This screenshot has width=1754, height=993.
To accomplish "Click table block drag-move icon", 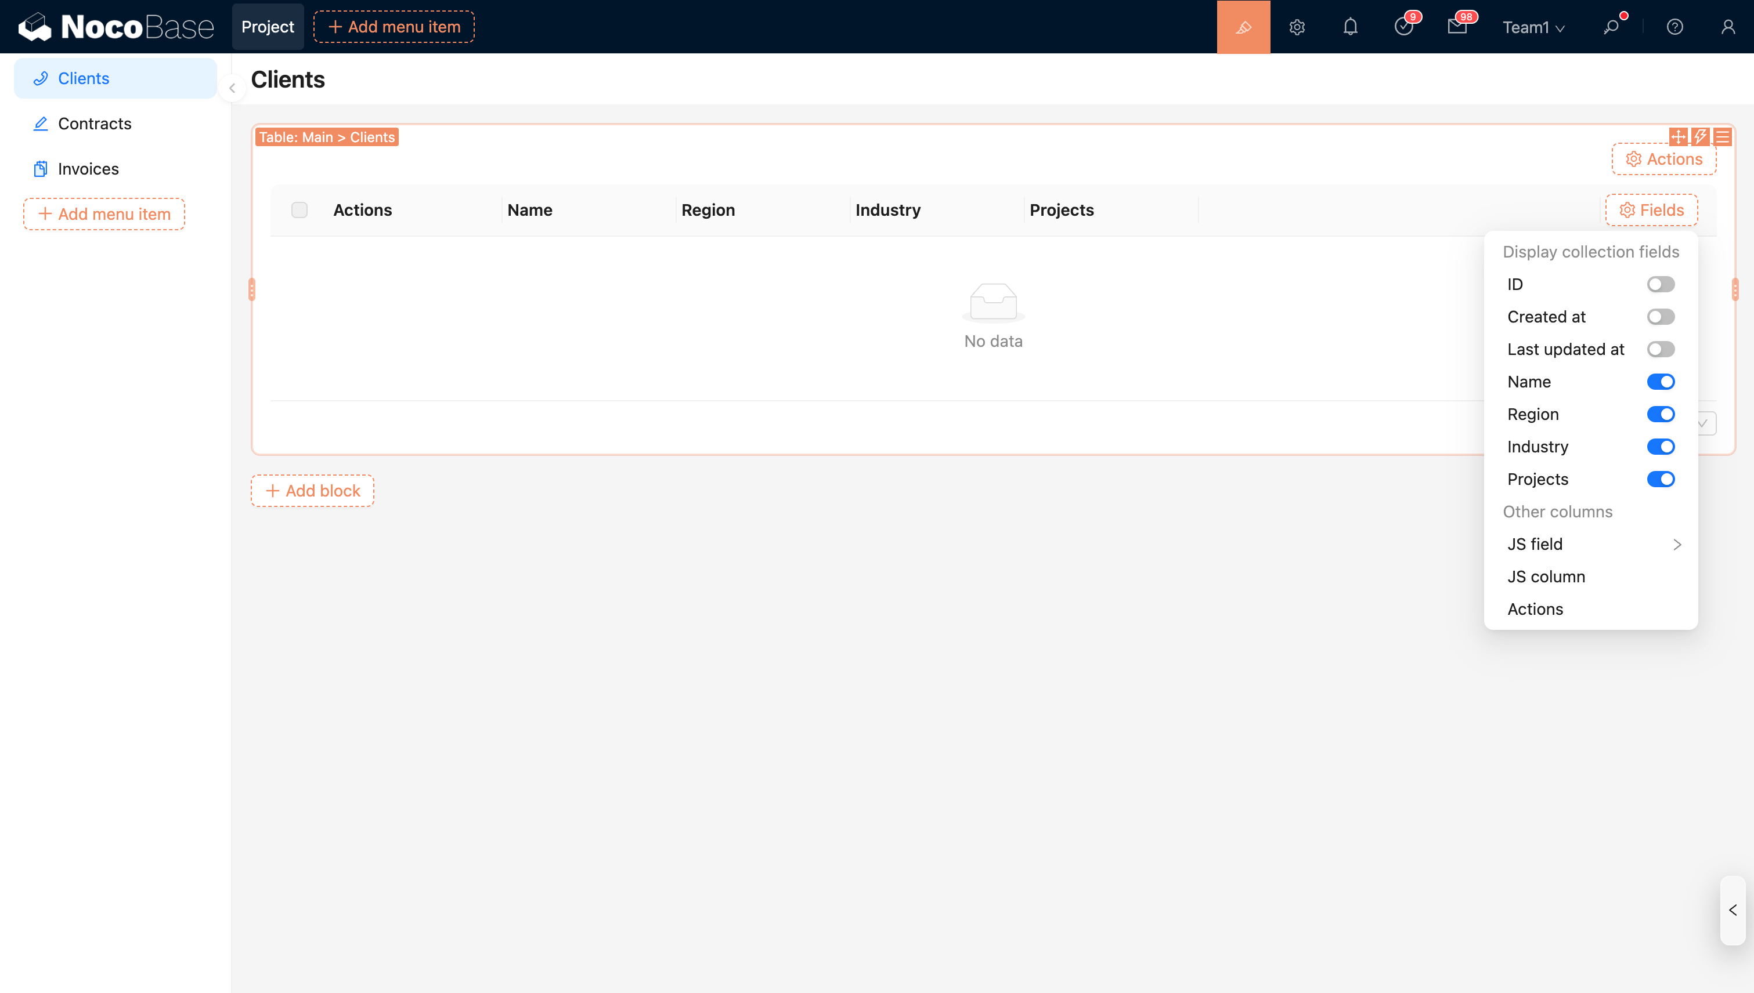I will (x=1677, y=137).
